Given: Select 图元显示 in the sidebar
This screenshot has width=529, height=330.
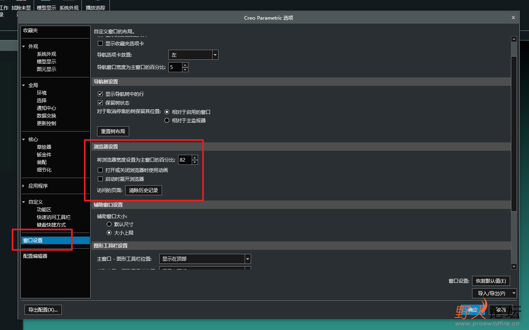Looking at the screenshot, I should 47,69.
